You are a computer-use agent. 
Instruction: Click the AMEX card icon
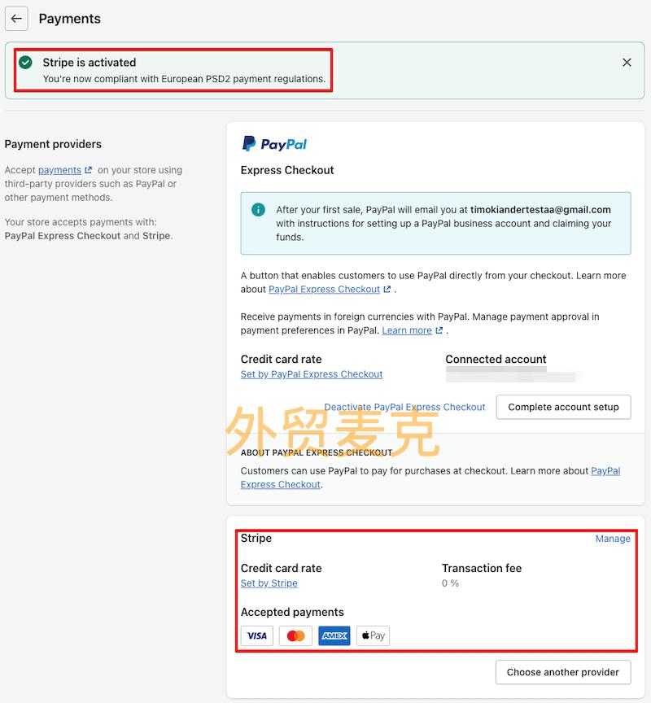(334, 635)
